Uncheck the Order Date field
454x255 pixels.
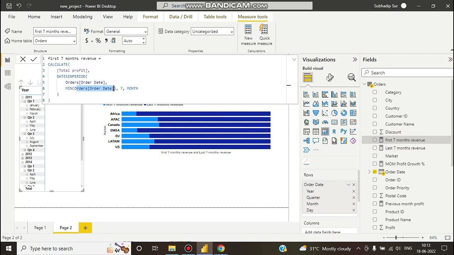(375, 172)
